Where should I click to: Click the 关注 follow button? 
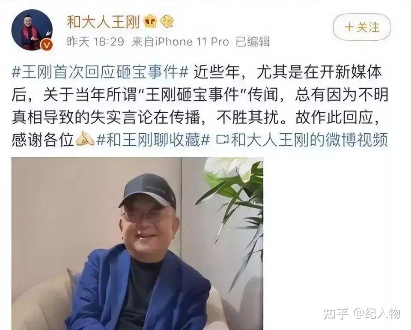[362, 27]
